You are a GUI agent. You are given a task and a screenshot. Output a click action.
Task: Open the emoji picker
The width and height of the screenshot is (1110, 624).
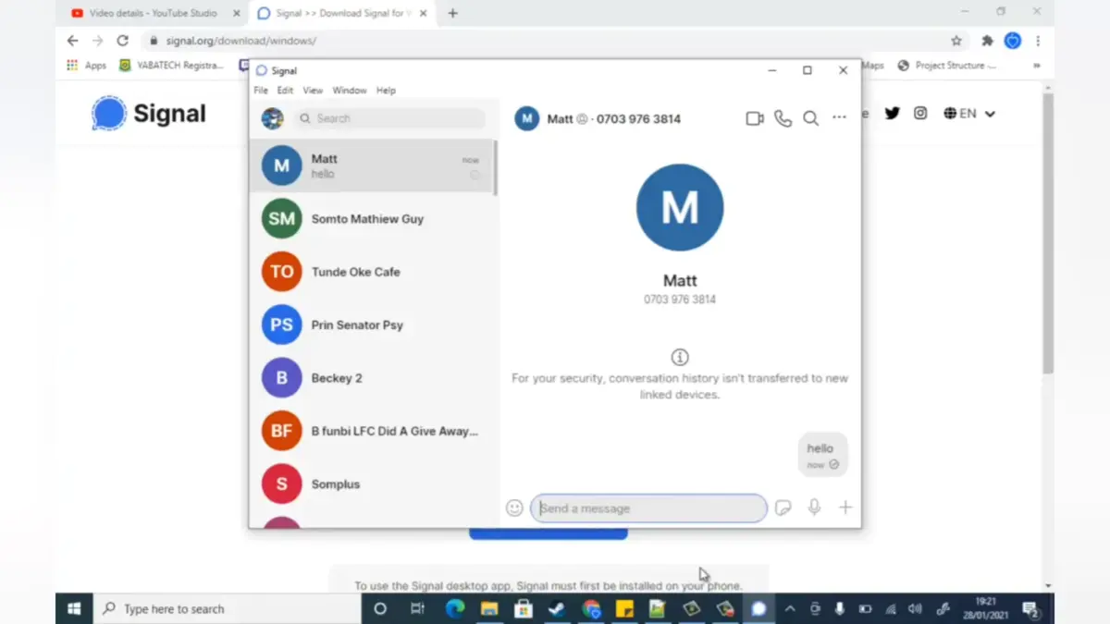coord(514,508)
